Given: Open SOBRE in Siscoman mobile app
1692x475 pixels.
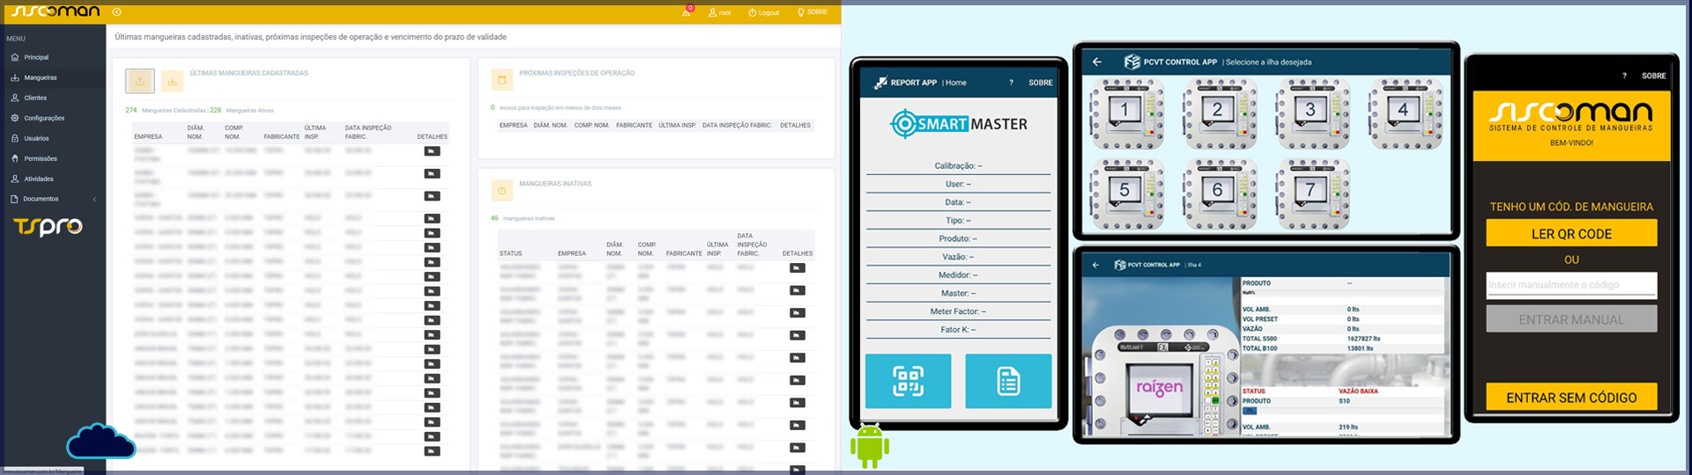Looking at the screenshot, I should click(1653, 76).
